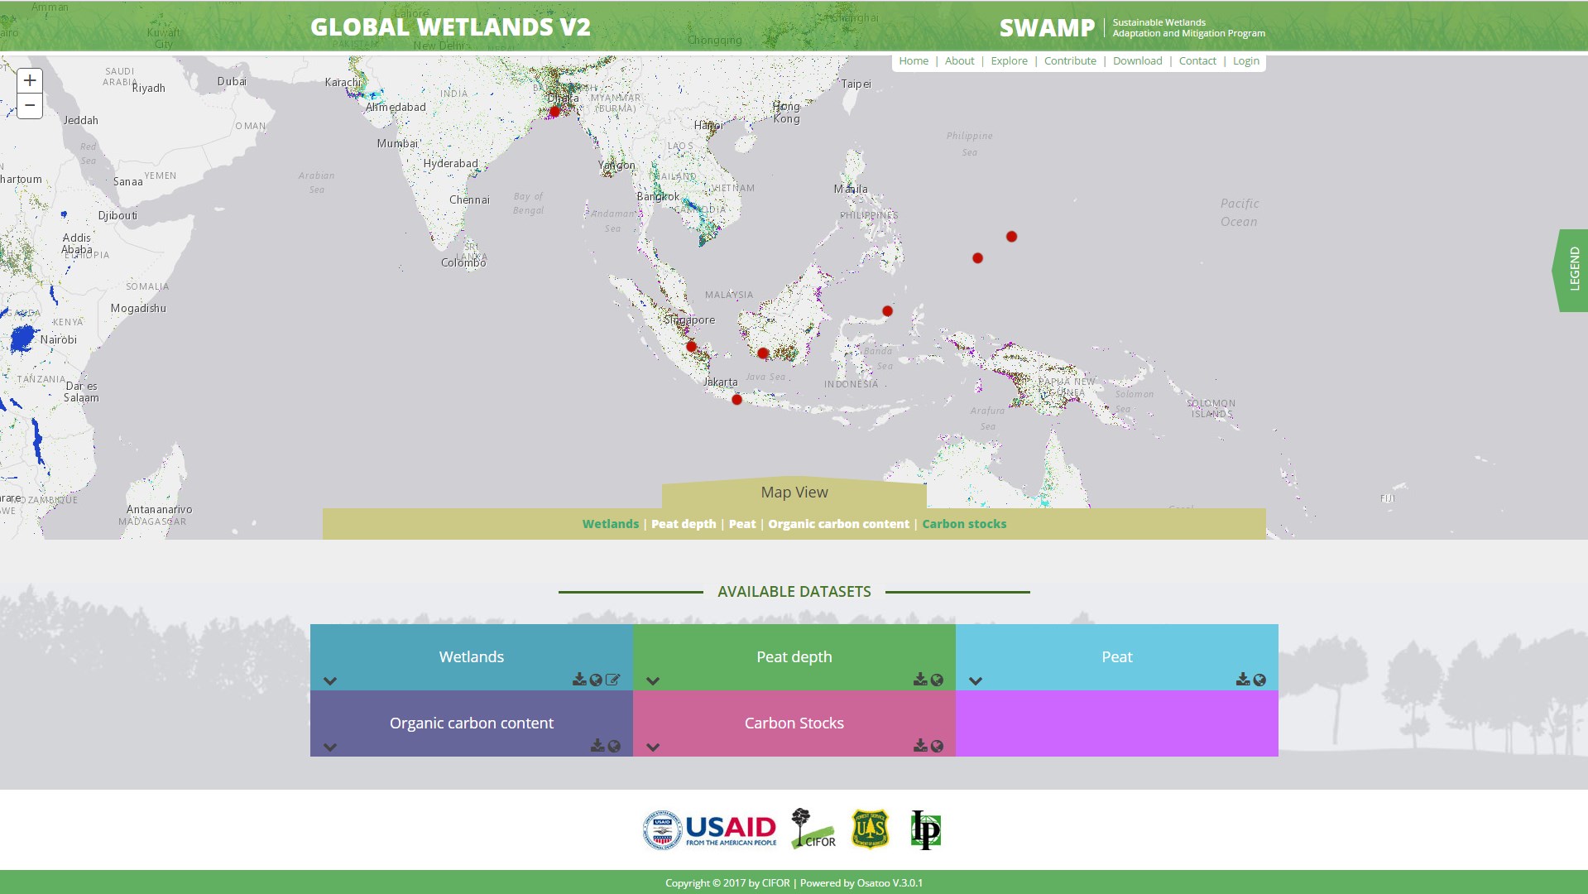Click the red marker near Dhaka
Image resolution: width=1588 pixels, height=894 pixels.
coord(554,112)
